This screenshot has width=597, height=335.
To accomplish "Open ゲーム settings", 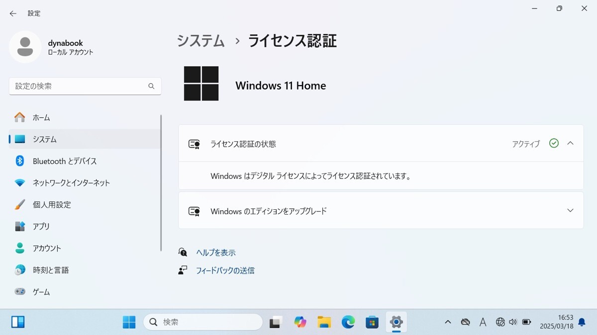I will [85, 292].
